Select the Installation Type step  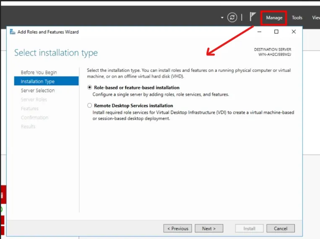click(x=38, y=81)
